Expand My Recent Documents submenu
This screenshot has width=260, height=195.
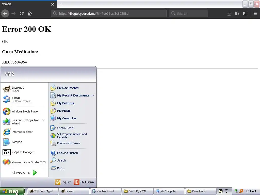tap(72, 95)
